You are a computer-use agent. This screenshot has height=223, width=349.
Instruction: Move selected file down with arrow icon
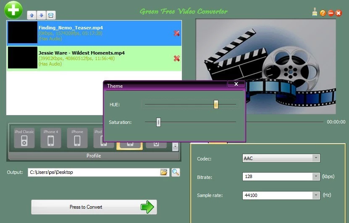(x=41, y=15)
